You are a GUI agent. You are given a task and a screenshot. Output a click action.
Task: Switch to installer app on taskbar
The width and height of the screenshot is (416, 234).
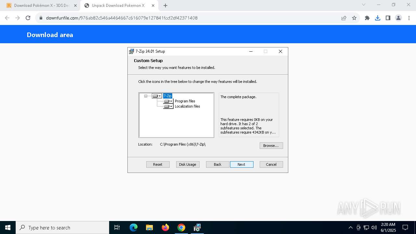pos(197,227)
